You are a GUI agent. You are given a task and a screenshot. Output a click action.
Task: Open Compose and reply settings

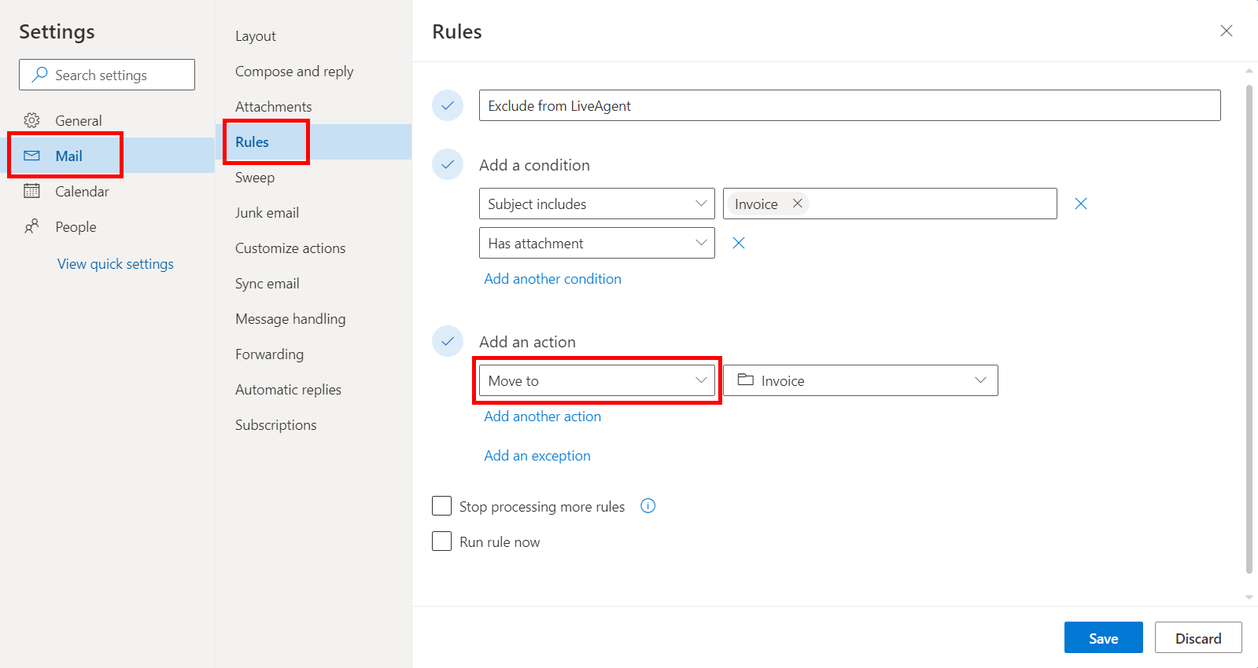[x=314, y=71]
